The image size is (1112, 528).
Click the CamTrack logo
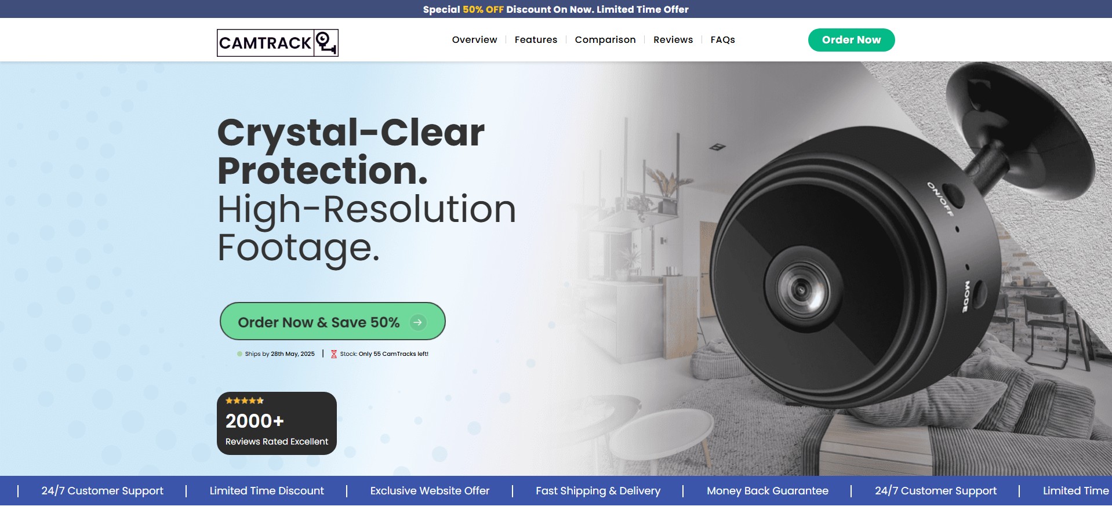click(x=277, y=43)
